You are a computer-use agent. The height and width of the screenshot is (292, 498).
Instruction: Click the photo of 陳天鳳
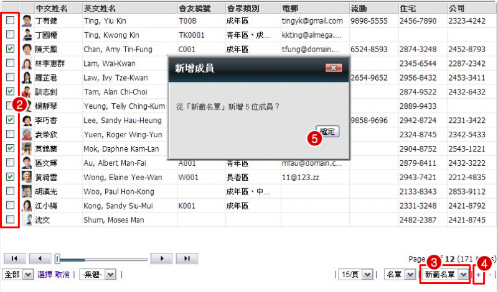point(27,49)
